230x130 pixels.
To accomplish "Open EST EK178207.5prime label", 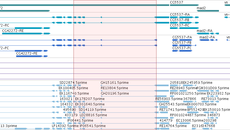I will click(90, 99).
